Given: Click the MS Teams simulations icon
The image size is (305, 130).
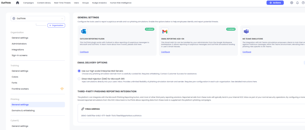Looking at the screenshot, I should pos(246,31).
